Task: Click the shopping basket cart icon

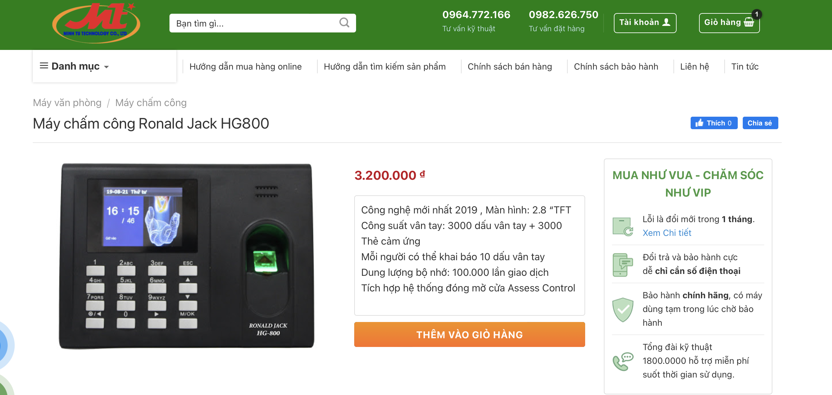Action: (749, 22)
